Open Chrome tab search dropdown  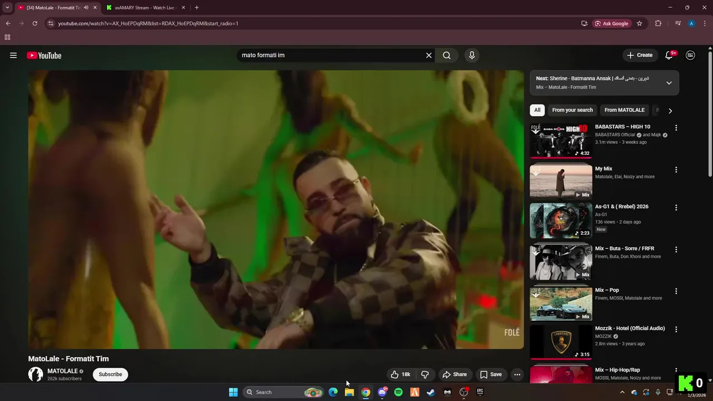[7, 8]
